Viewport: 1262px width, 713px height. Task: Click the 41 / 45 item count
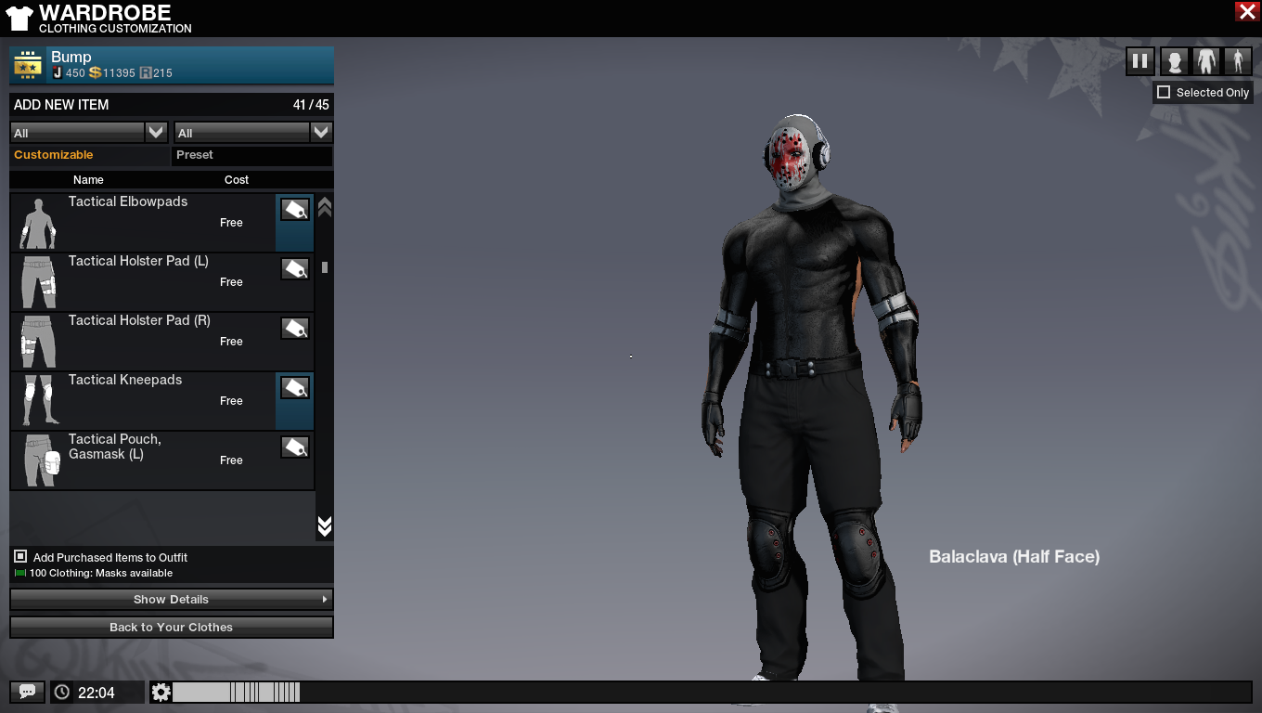pyautogui.click(x=311, y=105)
